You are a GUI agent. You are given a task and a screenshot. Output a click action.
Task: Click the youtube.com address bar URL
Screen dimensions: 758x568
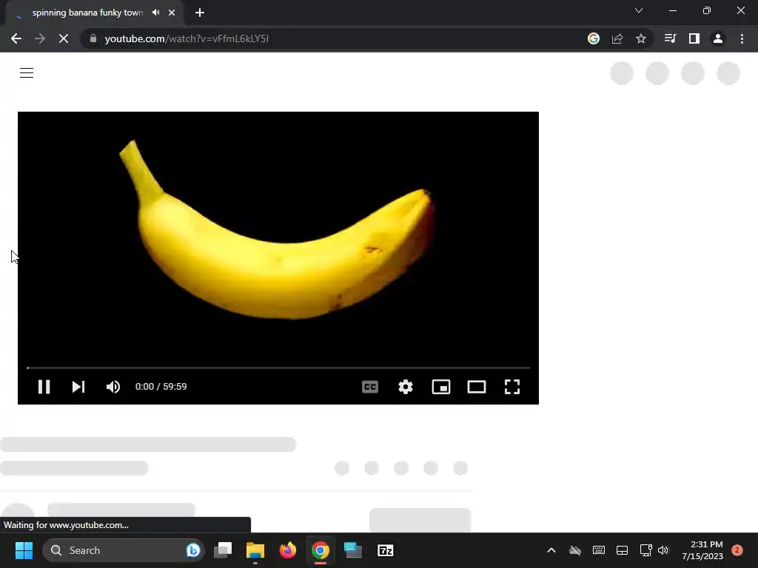tap(187, 38)
